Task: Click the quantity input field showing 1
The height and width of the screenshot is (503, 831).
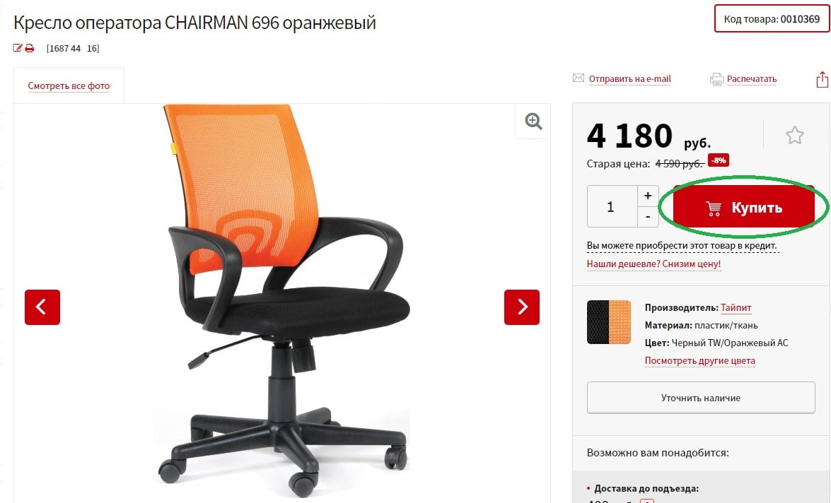Action: pyautogui.click(x=612, y=206)
